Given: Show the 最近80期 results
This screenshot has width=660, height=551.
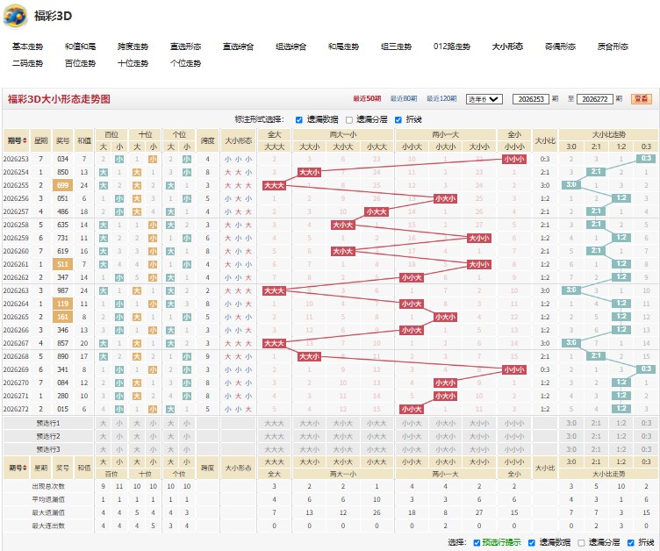Looking at the screenshot, I should (x=404, y=98).
